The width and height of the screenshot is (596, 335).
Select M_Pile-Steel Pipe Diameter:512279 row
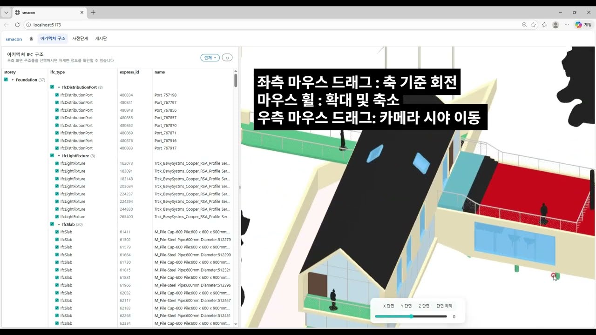[193, 240]
